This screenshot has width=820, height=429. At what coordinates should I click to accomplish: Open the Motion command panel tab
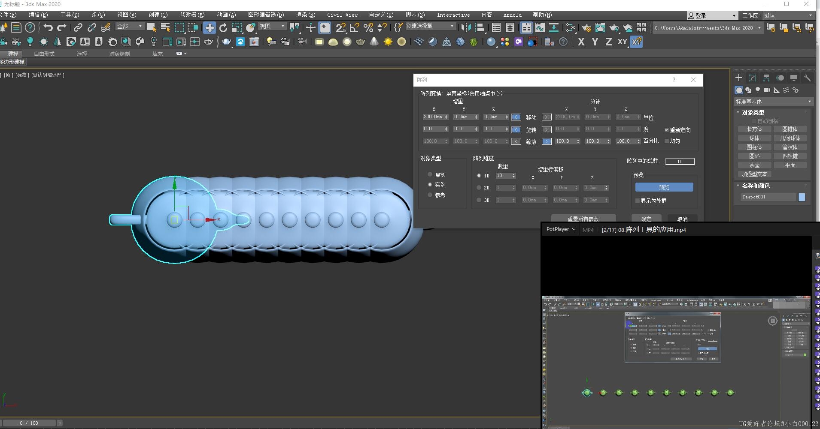click(x=780, y=78)
